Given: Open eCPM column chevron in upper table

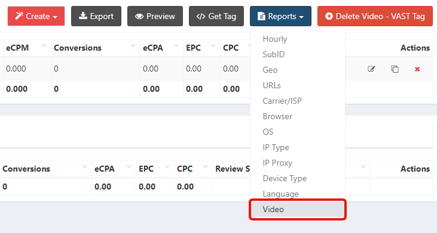Looking at the screenshot, I should (44, 45).
